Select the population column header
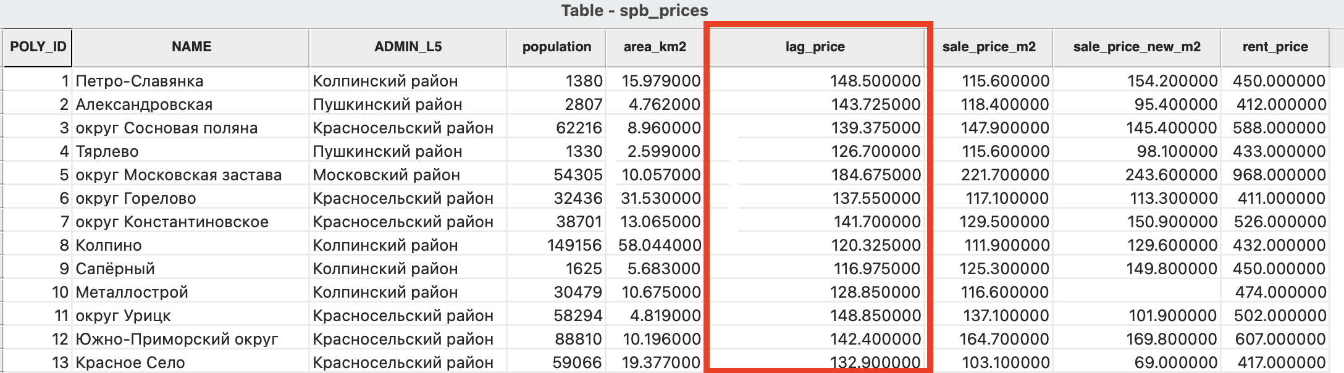 click(556, 48)
